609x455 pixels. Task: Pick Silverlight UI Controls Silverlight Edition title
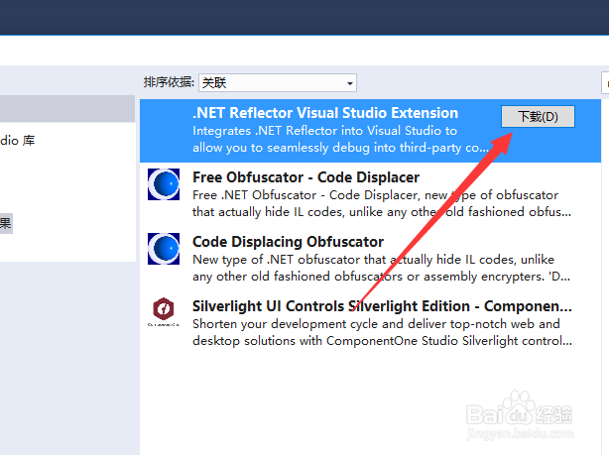point(382,306)
